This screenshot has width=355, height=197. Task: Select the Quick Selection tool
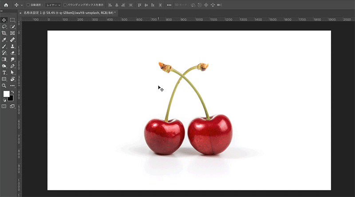[12, 27]
